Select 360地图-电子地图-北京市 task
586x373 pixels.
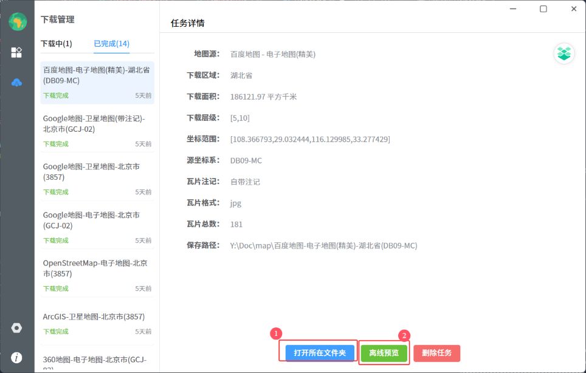[x=97, y=361]
